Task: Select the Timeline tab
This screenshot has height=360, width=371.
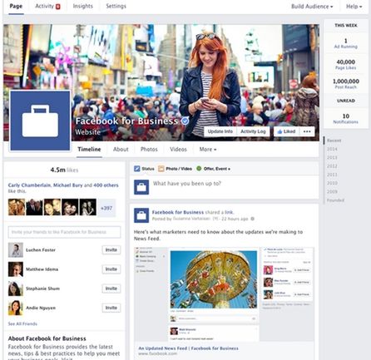Action: tap(89, 150)
